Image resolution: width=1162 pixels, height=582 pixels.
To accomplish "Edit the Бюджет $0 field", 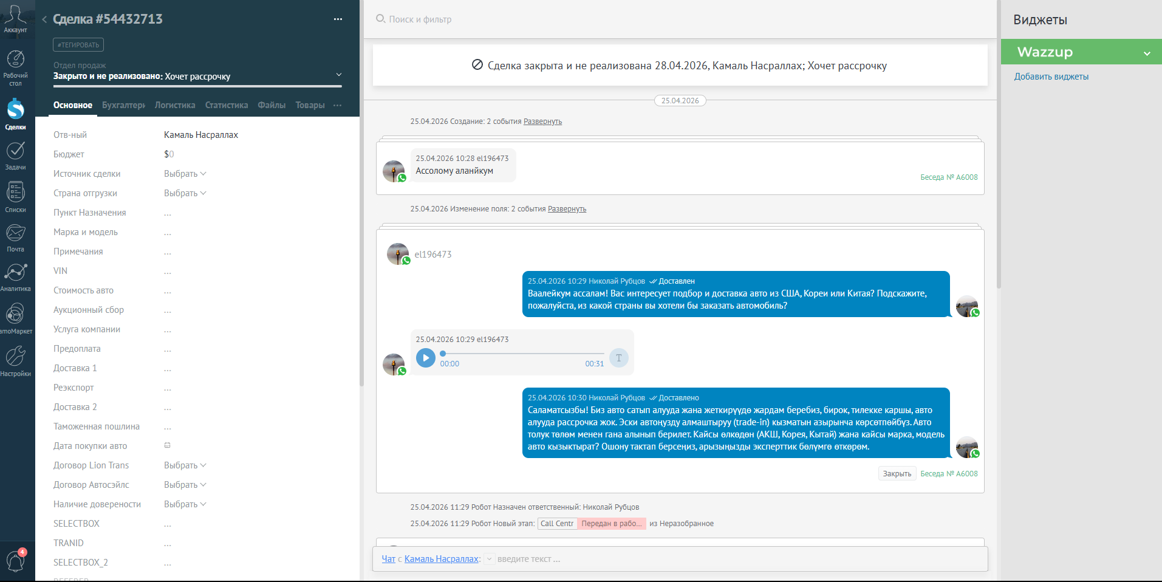I will pyautogui.click(x=169, y=154).
